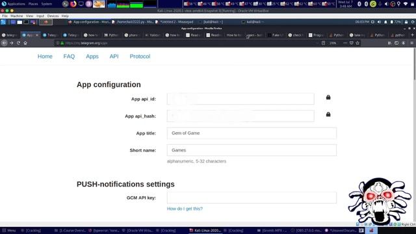Click the GCM API key input field
The image size is (416, 234).
click(x=252, y=198)
